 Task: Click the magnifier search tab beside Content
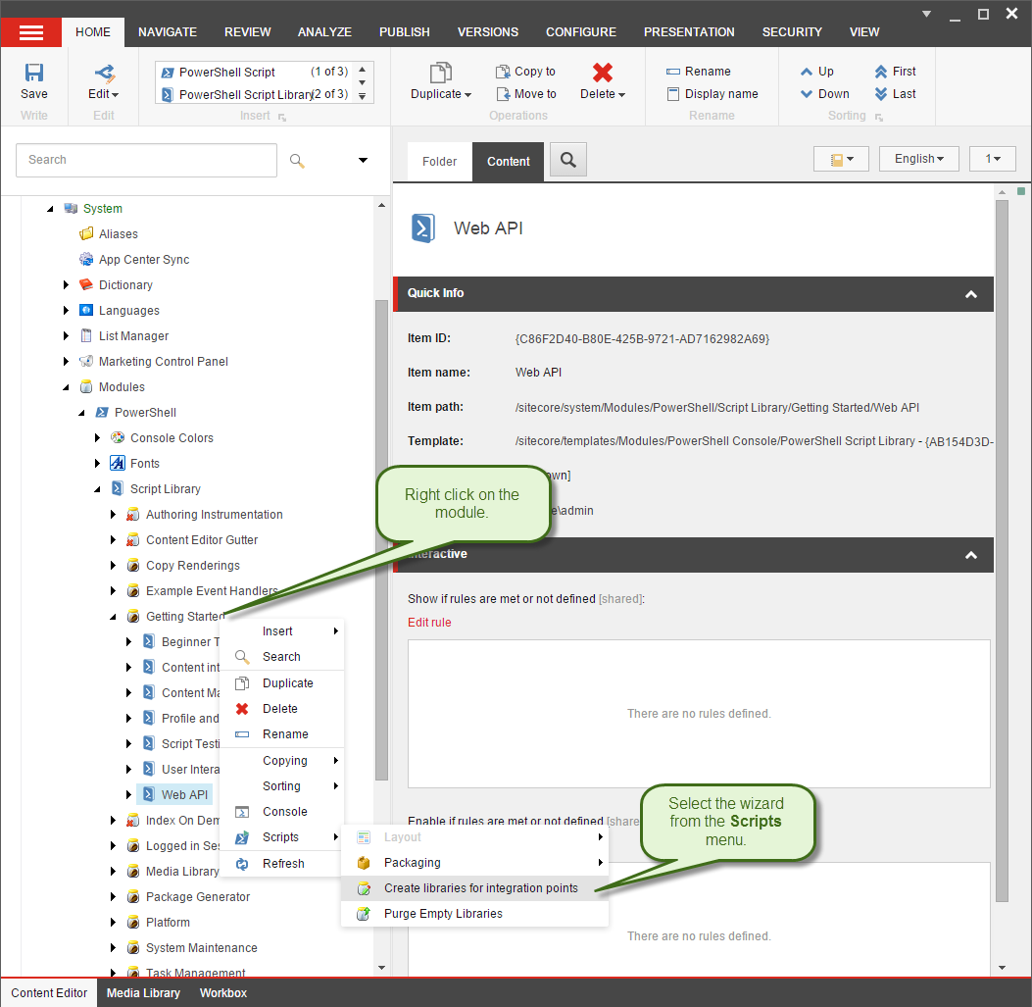(x=567, y=160)
